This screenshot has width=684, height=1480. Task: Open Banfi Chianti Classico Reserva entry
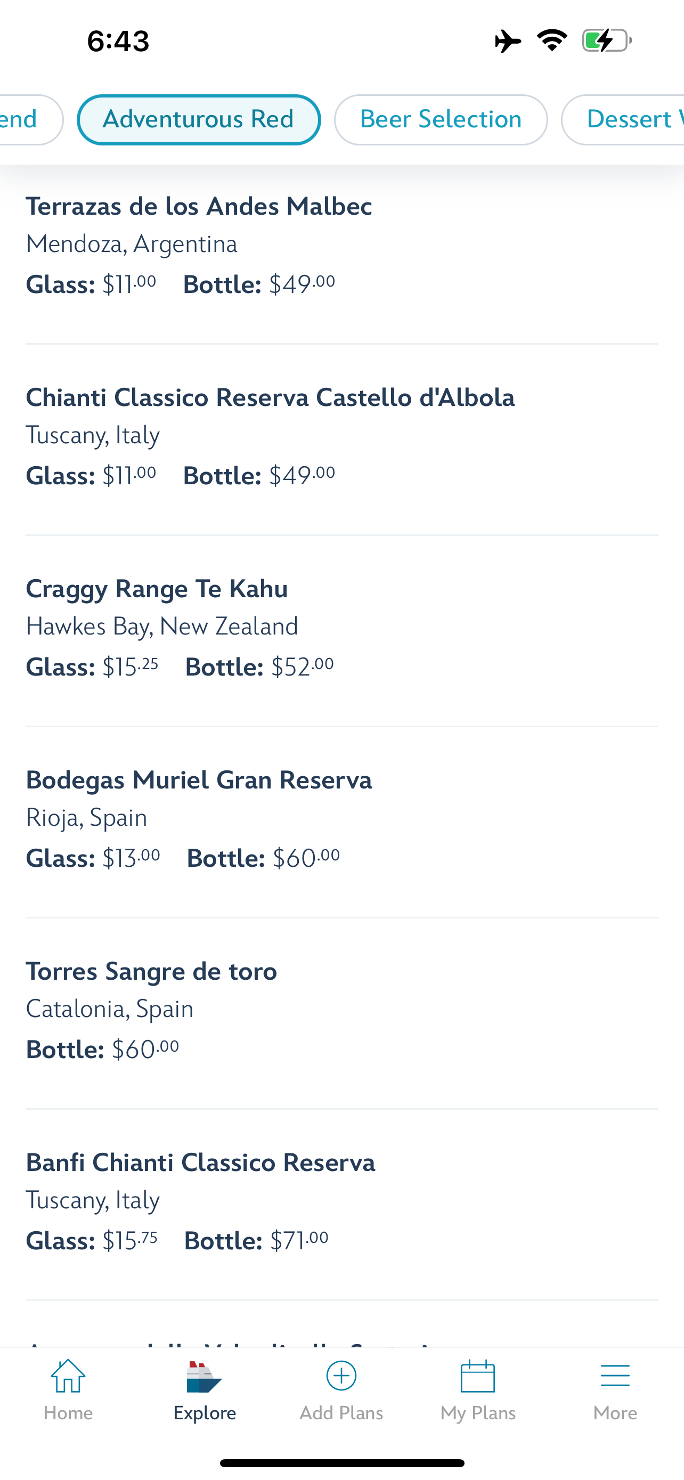pyautogui.click(x=200, y=1163)
